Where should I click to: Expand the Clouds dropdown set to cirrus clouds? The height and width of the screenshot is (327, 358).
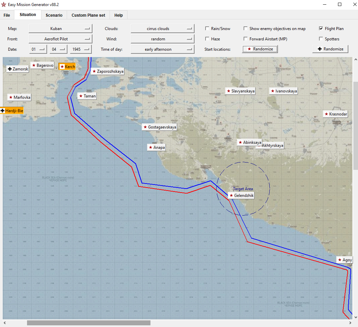point(162,29)
